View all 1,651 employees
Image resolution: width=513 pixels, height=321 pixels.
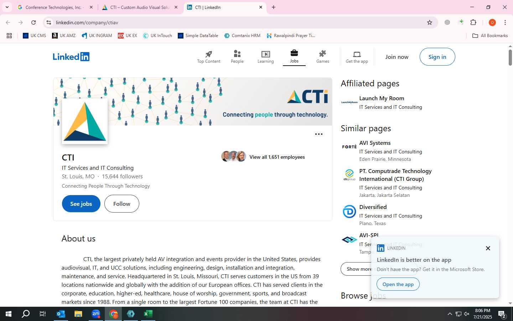pos(277,157)
